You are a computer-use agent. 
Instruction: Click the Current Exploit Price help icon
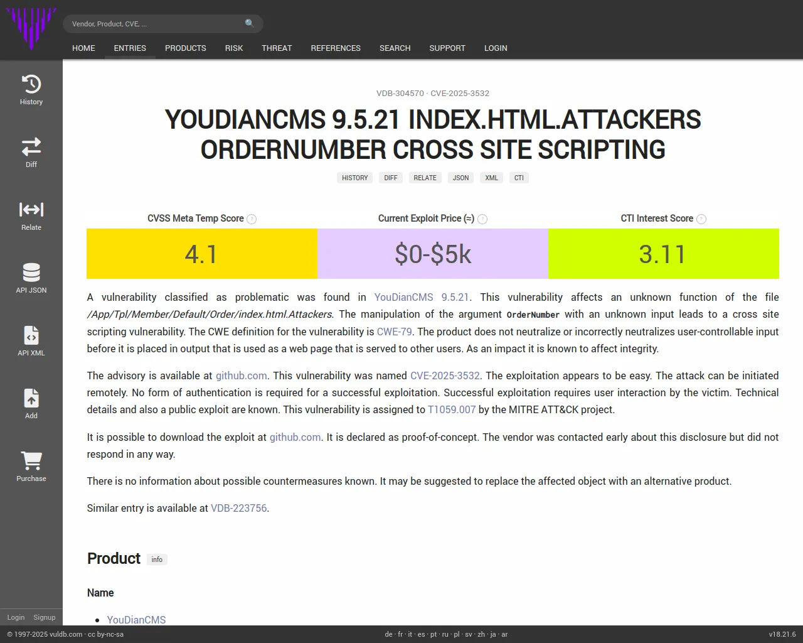(482, 219)
